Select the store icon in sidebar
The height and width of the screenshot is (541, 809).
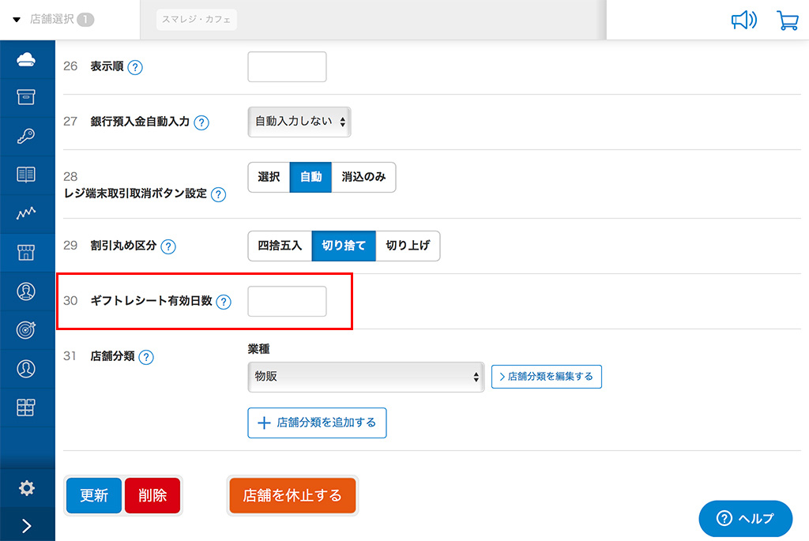coord(27,253)
